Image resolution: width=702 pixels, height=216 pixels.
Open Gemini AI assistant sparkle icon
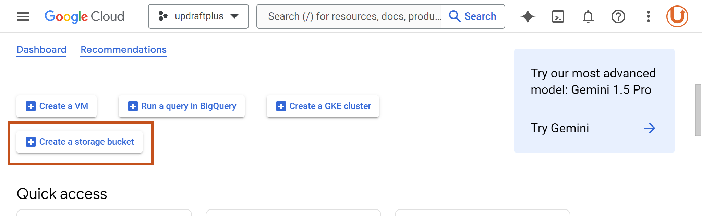click(528, 16)
